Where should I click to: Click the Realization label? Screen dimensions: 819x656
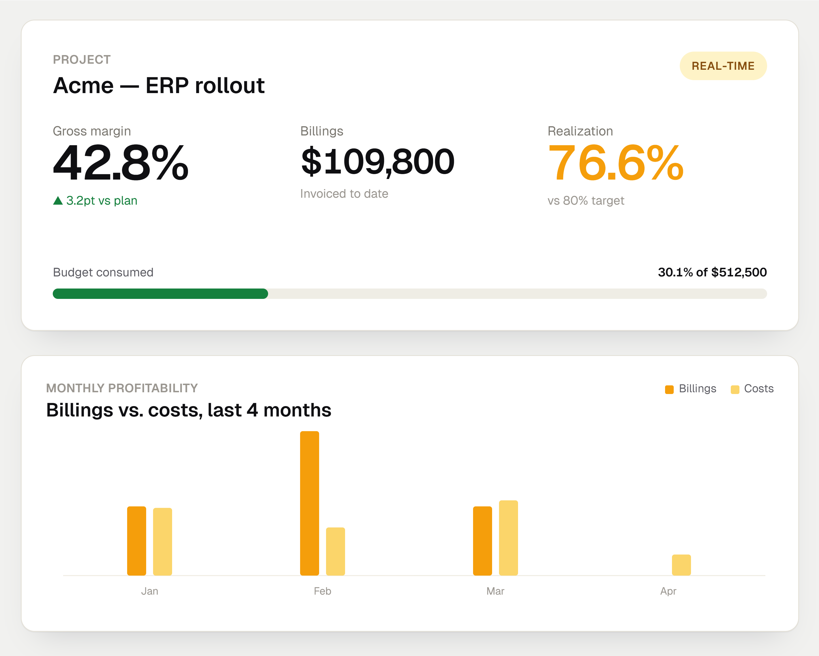580,131
